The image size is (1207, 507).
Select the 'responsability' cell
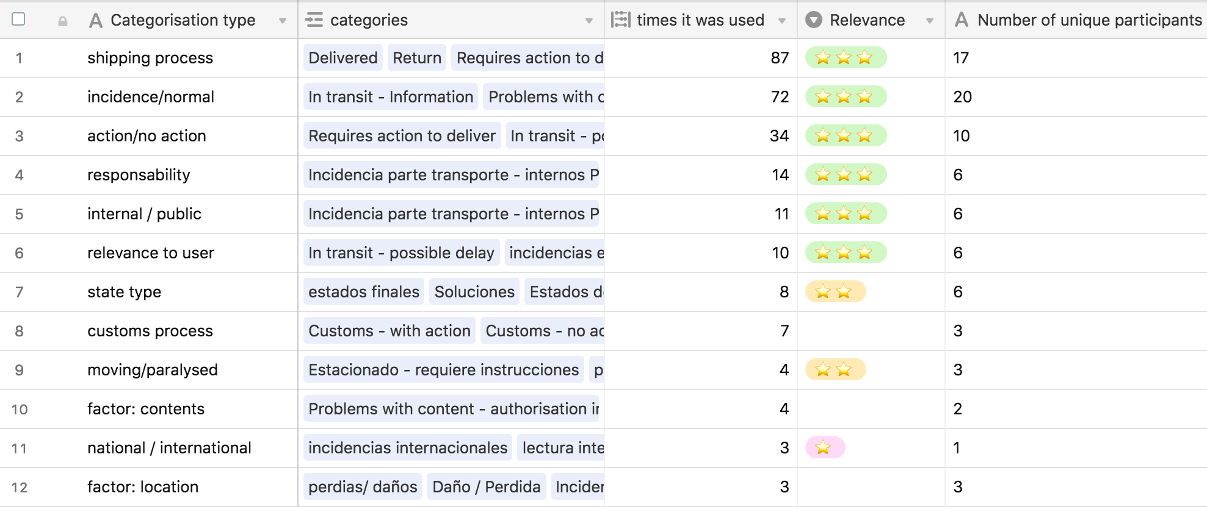coord(190,175)
